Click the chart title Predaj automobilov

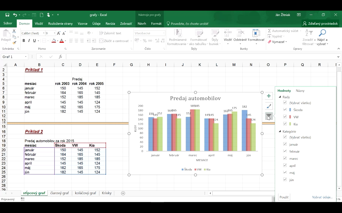195,99
